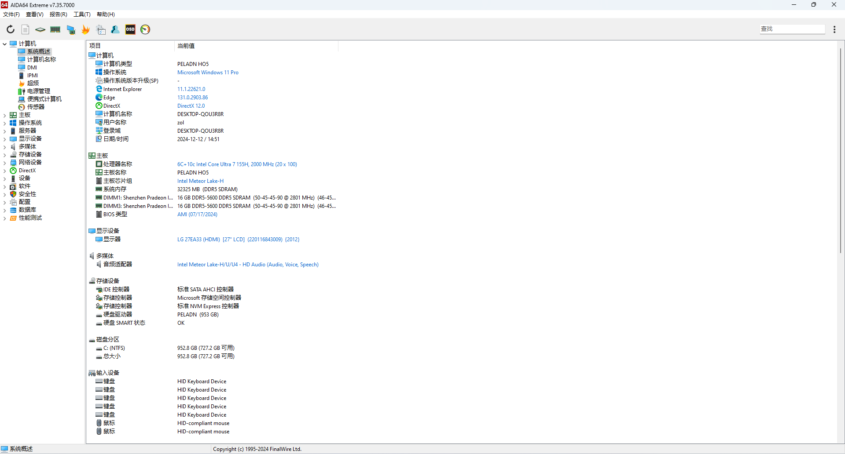Open Edge version 131.0.2903.86 link
The height and width of the screenshot is (454, 845).
click(192, 98)
